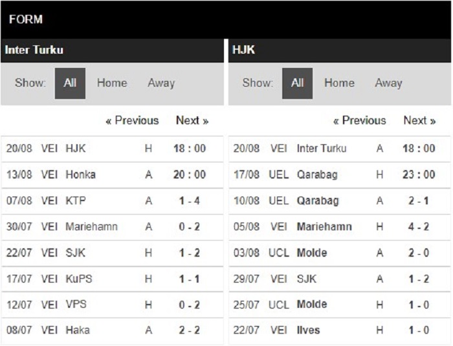The width and height of the screenshot is (453, 346).
Task: Switch HJK form to Home matches
Action: pos(339,83)
